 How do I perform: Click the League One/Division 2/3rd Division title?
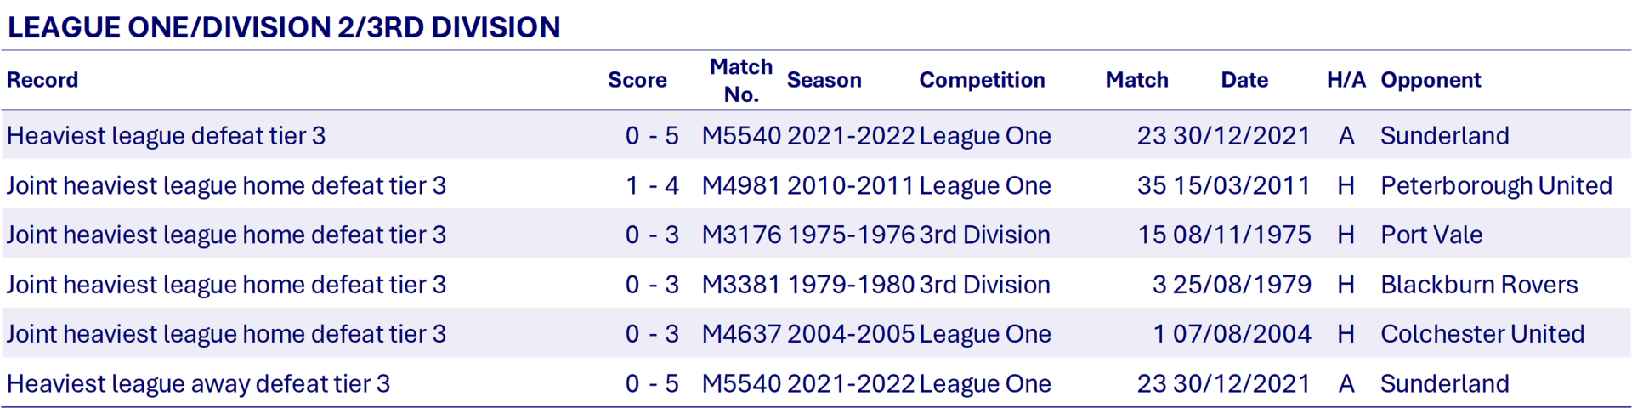284,27
